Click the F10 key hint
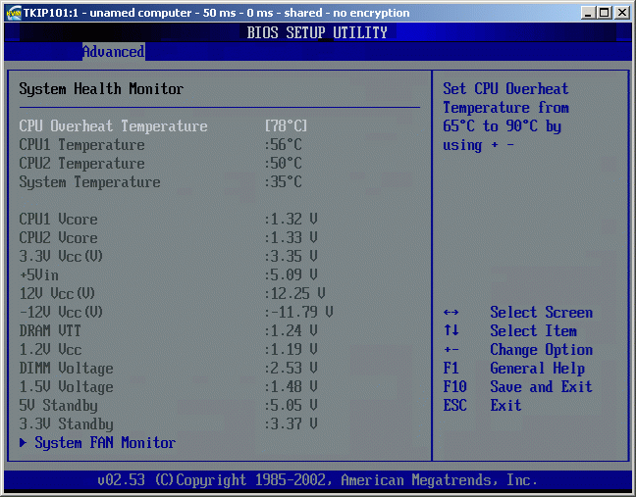Image resolution: width=636 pixels, height=497 pixels. click(x=455, y=387)
